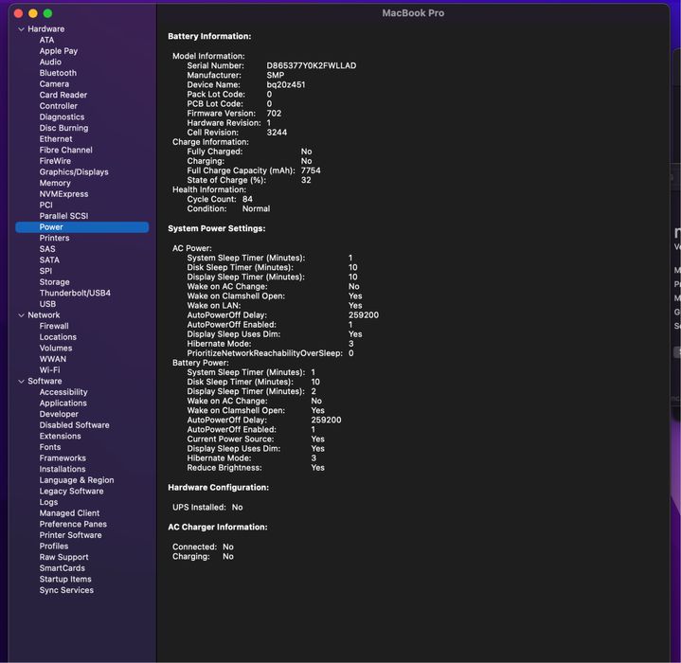Click the red close window button
The width and height of the screenshot is (681, 663).
(16, 13)
